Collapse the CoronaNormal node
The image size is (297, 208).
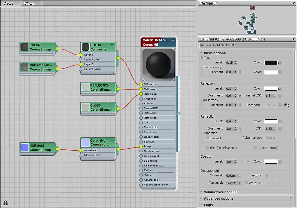tap(112, 140)
